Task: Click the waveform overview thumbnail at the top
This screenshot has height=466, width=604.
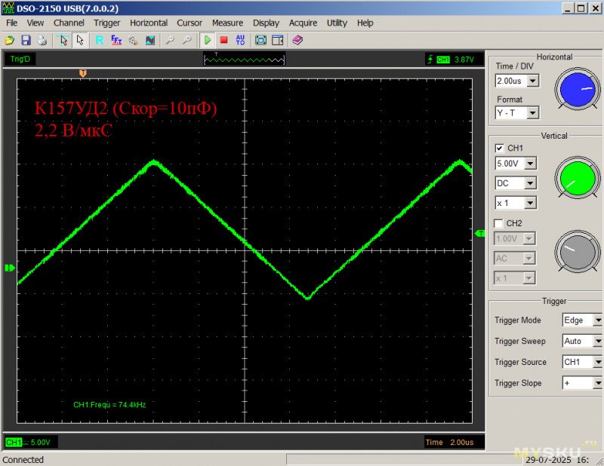Action: click(244, 59)
